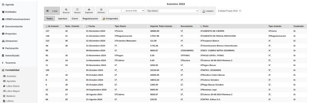Switch to the Apertura filter tab
The image size is (310, 103).
coord(63,19)
